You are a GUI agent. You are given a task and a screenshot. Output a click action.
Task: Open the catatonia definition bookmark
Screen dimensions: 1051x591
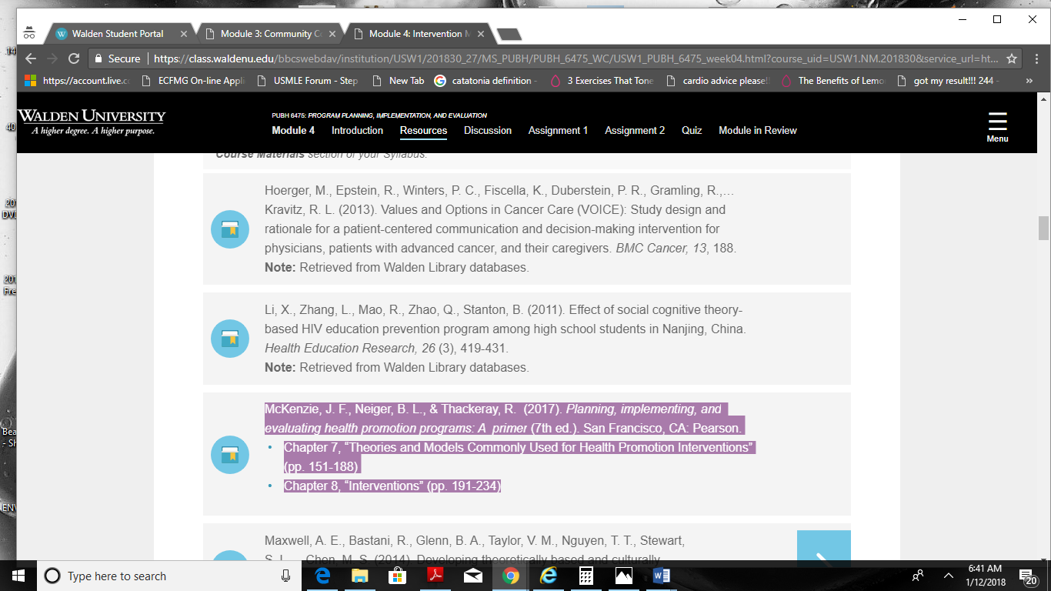pos(487,80)
